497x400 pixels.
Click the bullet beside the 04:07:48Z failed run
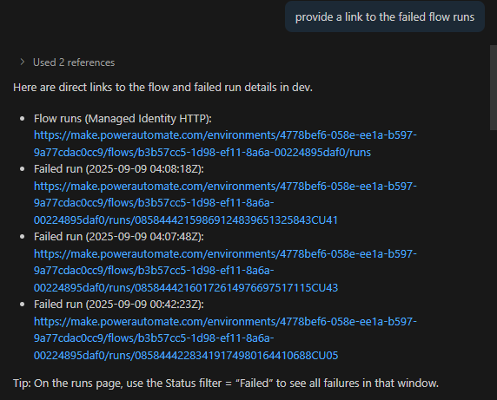click(x=23, y=237)
